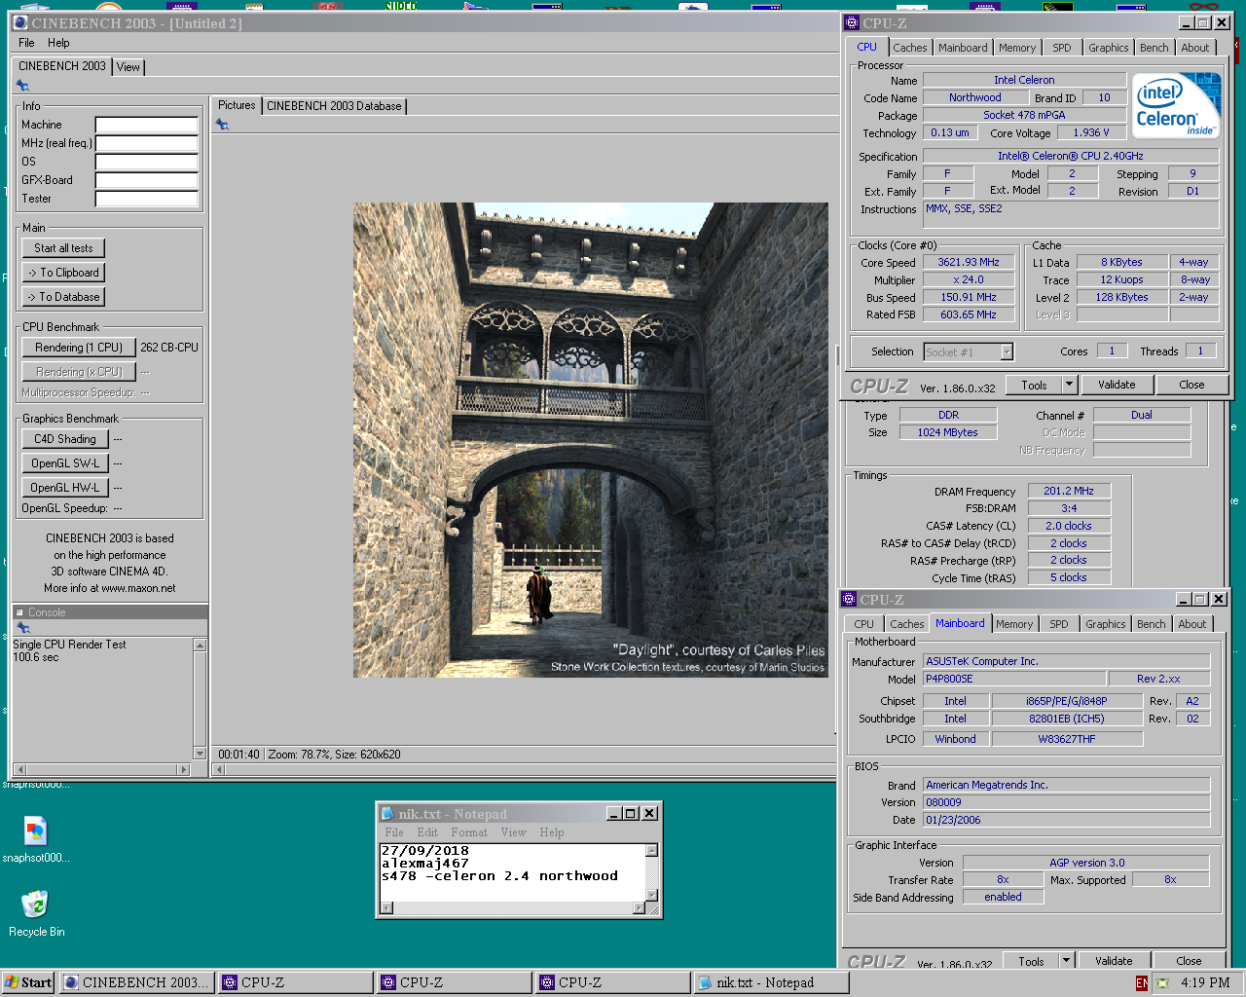Open SPD tab in top CPU-Z
The image size is (1246, 997).
pyautogui.click(x=1062, y=48)
